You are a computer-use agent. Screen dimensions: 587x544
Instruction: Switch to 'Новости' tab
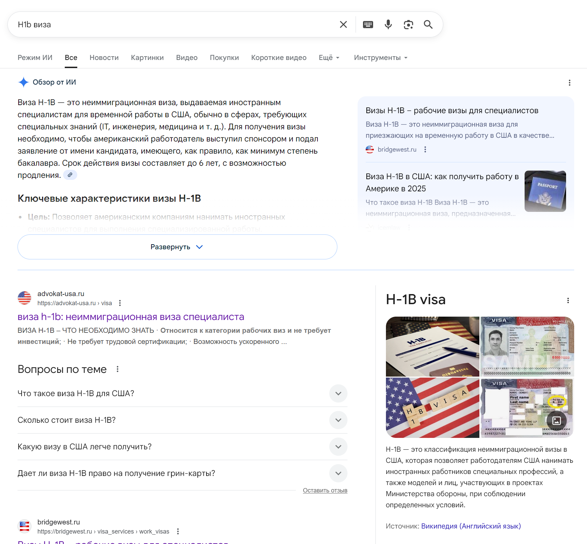[x=104, y=58]
